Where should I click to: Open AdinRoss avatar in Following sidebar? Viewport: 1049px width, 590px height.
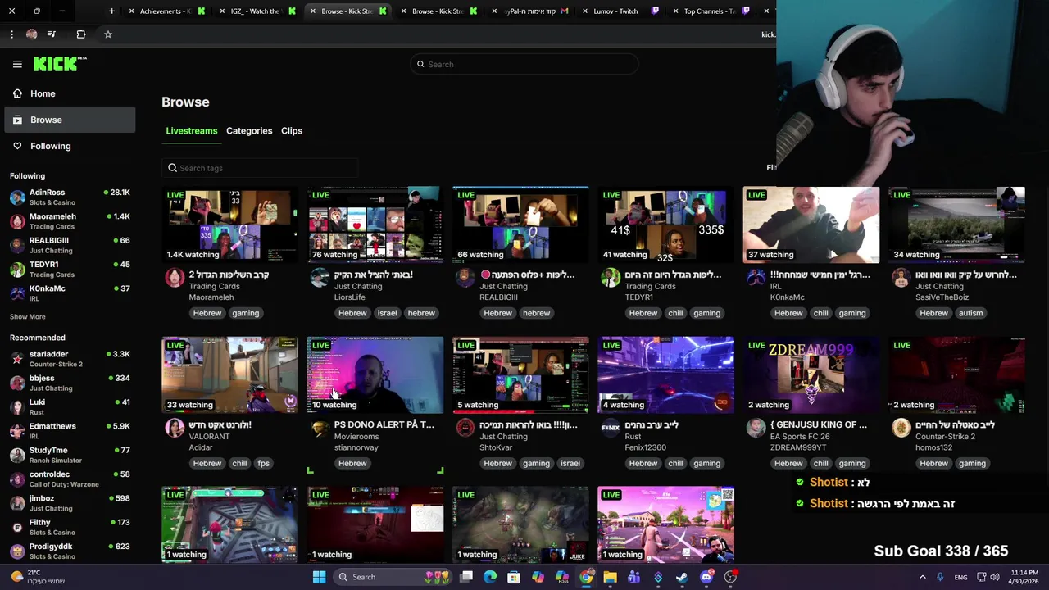tap(17, 197)
